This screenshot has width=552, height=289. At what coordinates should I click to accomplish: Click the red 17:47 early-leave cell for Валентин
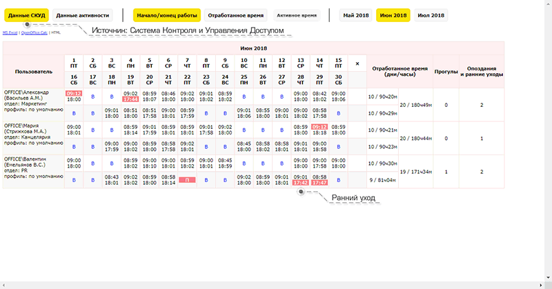coord(319,183)
